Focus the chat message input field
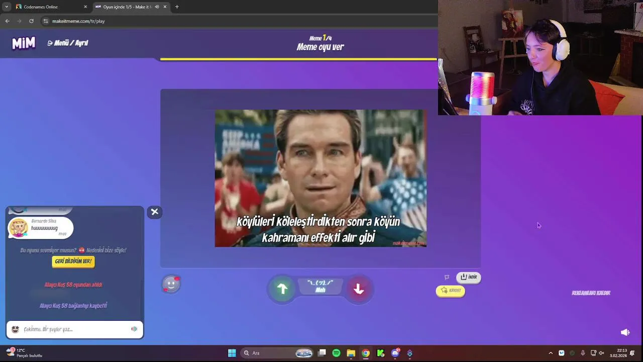The image size is (643, 362). (74, 329)
